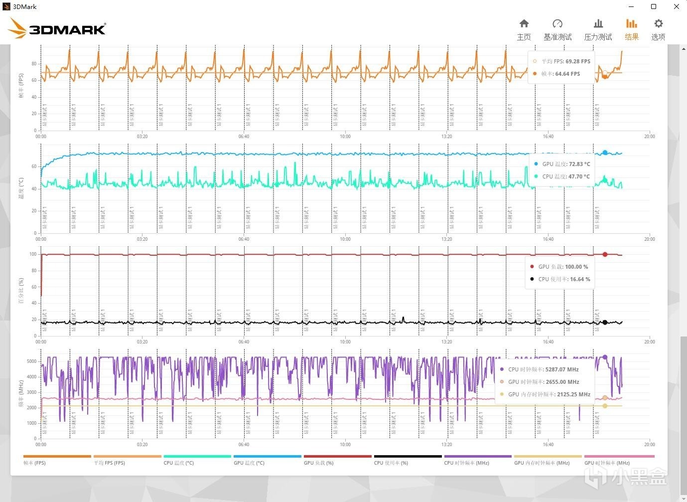
Task: Click the tooltip value 帧率: 64.64 FPS
Action: [x=560, y=74]
